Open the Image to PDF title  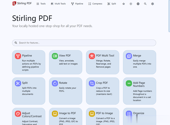tap(67, 113)
